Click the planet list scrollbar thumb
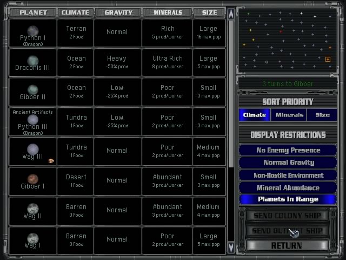 231,94
